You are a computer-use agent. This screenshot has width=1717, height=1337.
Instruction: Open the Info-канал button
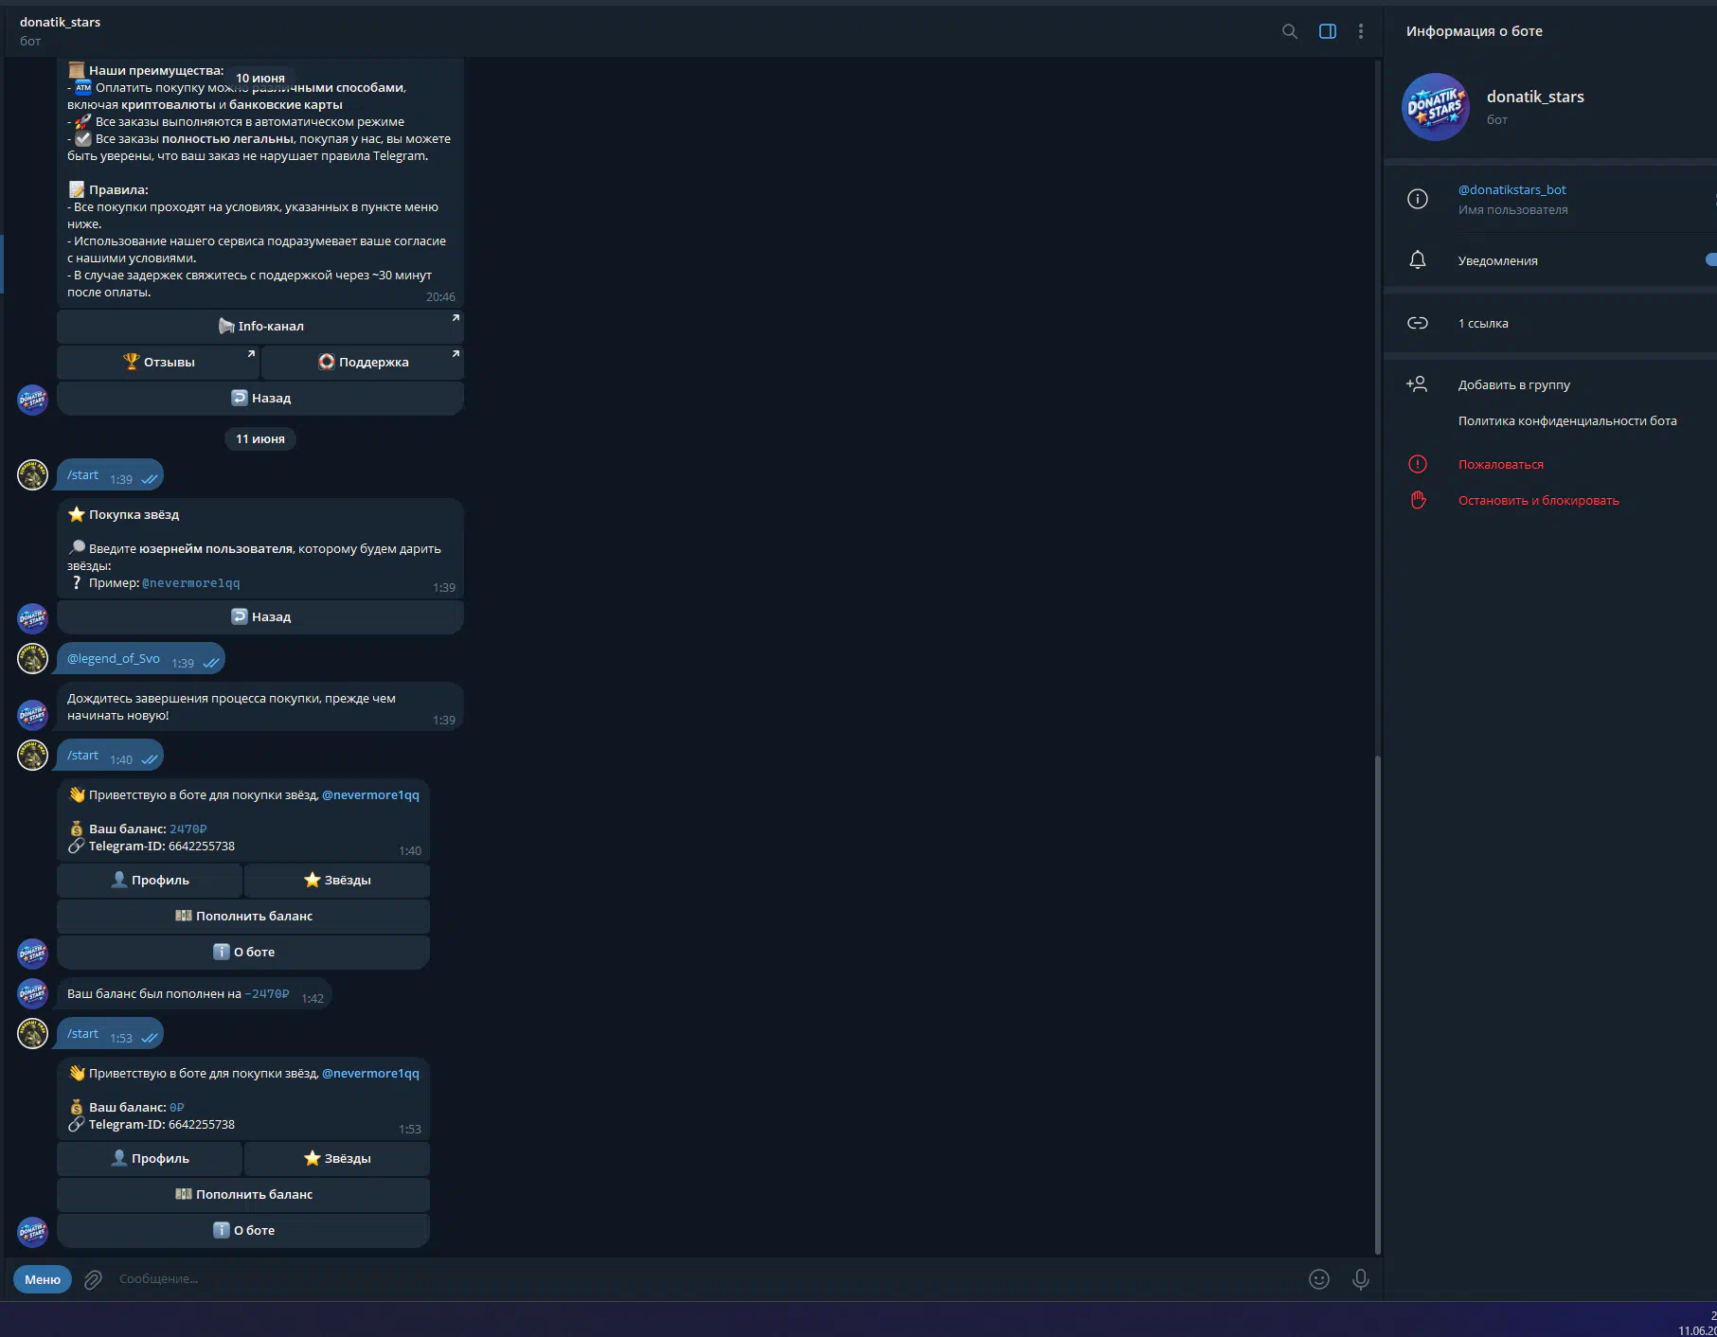(260, 326)
